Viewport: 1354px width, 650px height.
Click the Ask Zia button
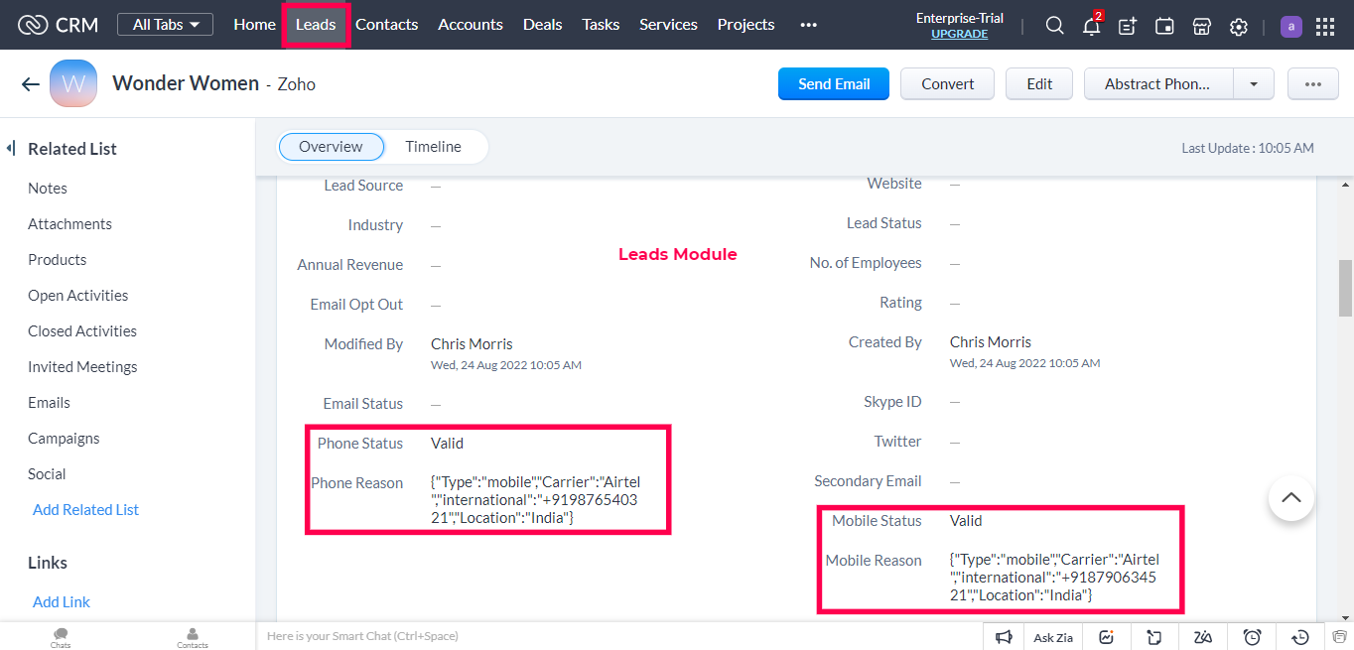click(x=1052, y=637)
